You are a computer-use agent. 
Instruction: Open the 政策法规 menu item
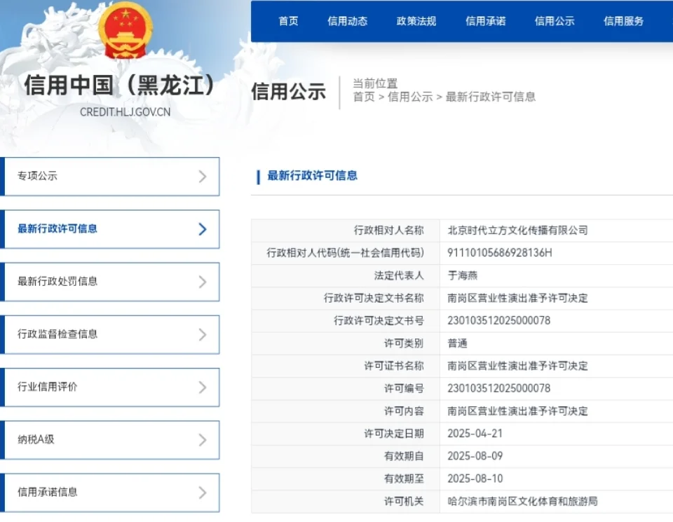click(415, 21)
